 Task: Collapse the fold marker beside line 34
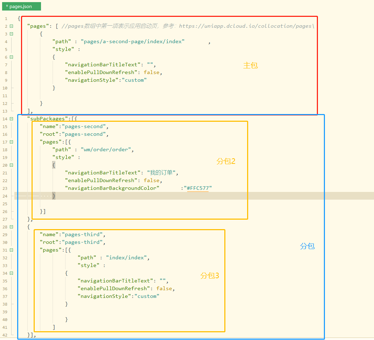(11, 273)
